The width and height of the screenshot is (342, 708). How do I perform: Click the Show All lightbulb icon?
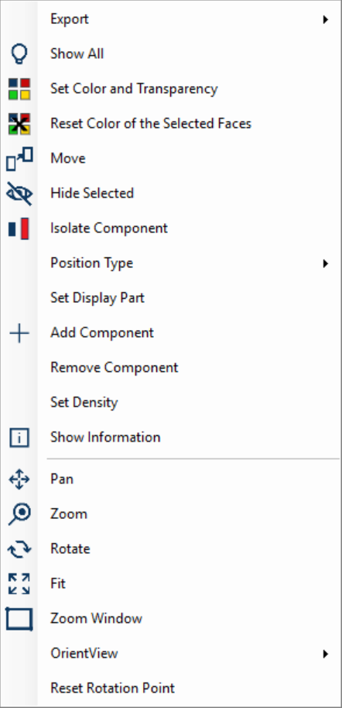19,53
